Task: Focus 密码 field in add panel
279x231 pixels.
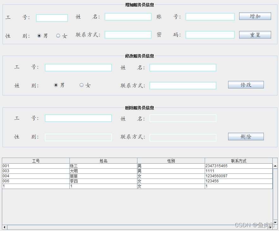Action: (210, 35)
